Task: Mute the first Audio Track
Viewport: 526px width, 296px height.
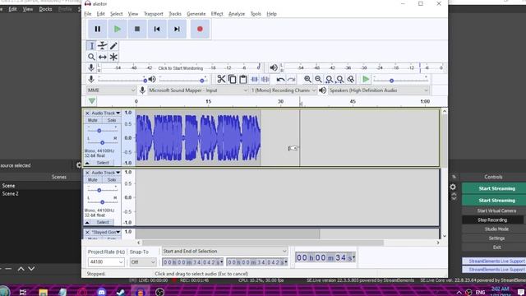Action: [93, 120]
